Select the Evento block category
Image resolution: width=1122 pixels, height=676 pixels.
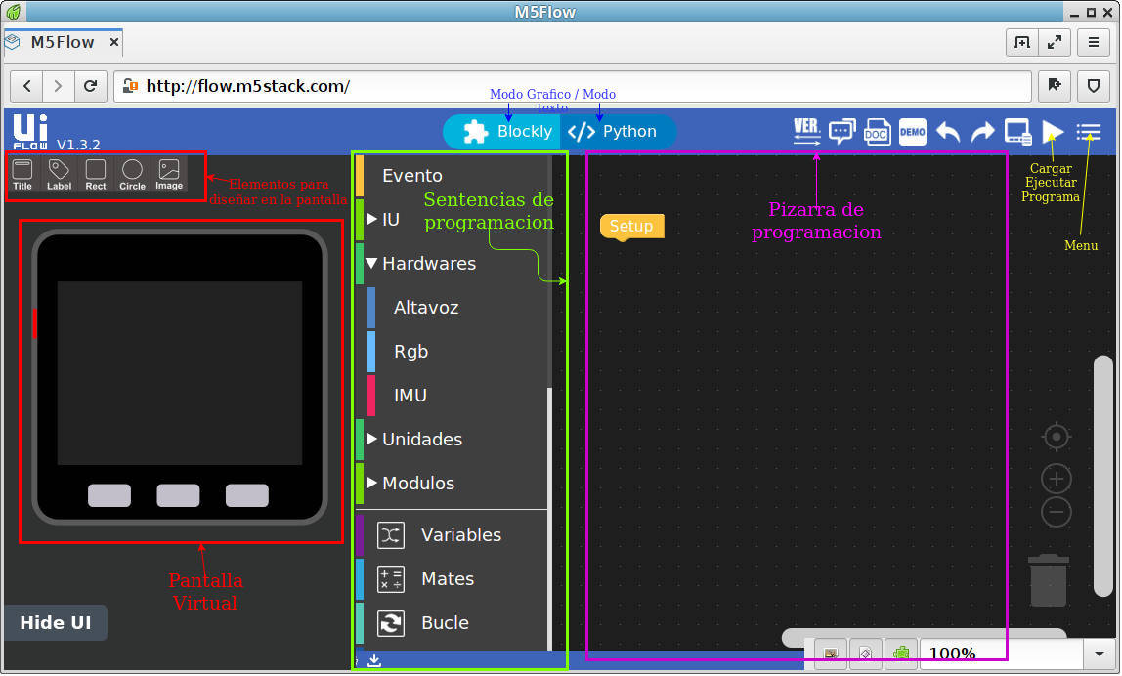tap(452, 175)
